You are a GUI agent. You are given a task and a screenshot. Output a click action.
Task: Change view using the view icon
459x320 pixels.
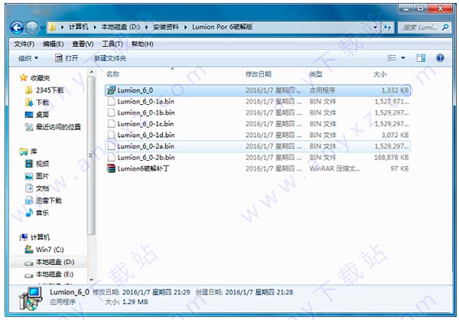[392, 58]
